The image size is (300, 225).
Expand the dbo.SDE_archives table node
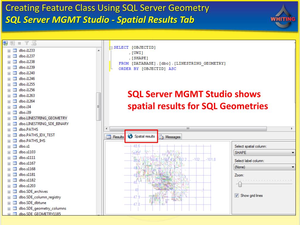click(9, 192)
